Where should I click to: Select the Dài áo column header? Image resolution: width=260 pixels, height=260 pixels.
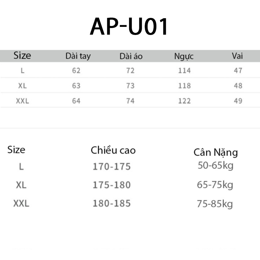(x=131, y=56)
